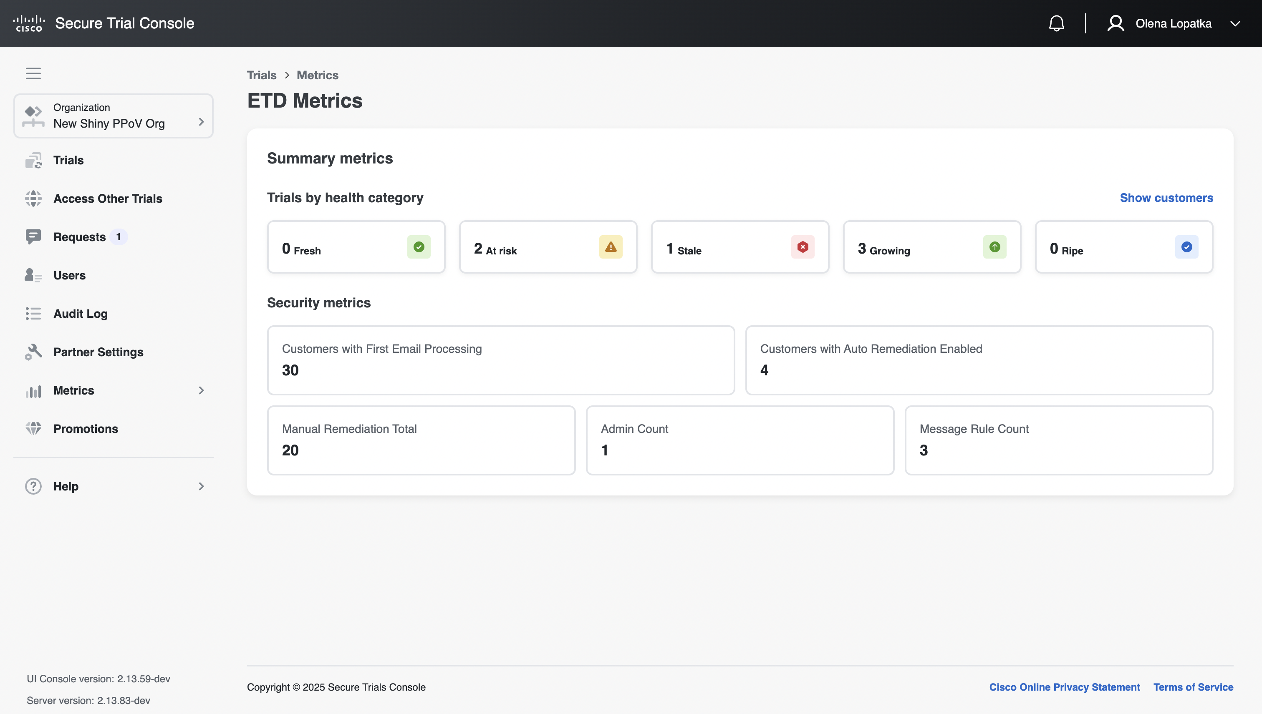Click the Trials breadcrumb link

pyautogui.click(x=262, y=75)
